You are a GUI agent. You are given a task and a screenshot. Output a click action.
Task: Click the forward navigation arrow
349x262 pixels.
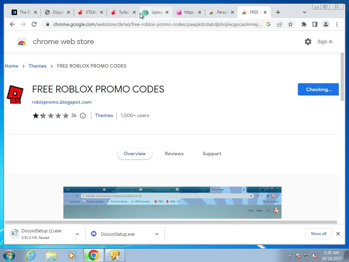[23, 24]
